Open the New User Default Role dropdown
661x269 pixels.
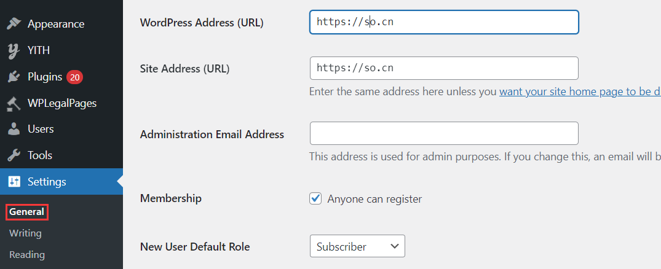tap(357, 246)
